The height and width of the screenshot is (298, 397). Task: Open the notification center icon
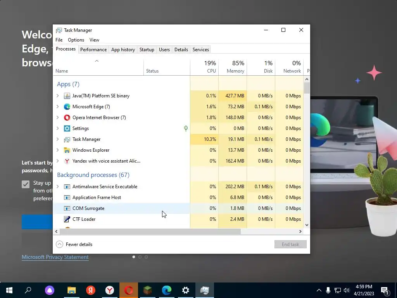[385, 291]
